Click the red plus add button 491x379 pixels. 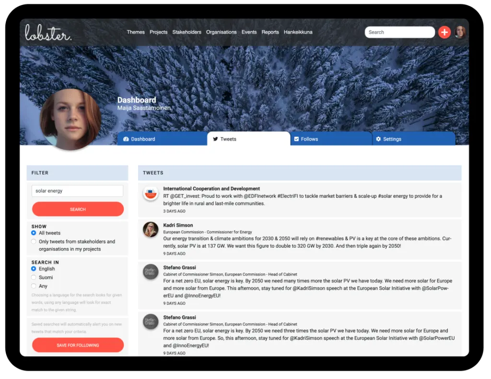444,32
